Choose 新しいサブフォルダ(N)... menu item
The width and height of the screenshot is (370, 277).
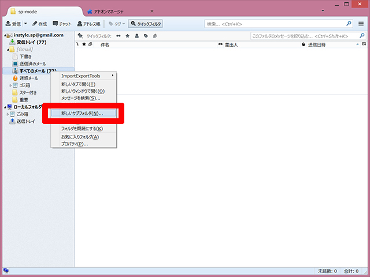(x=84, y=113)
